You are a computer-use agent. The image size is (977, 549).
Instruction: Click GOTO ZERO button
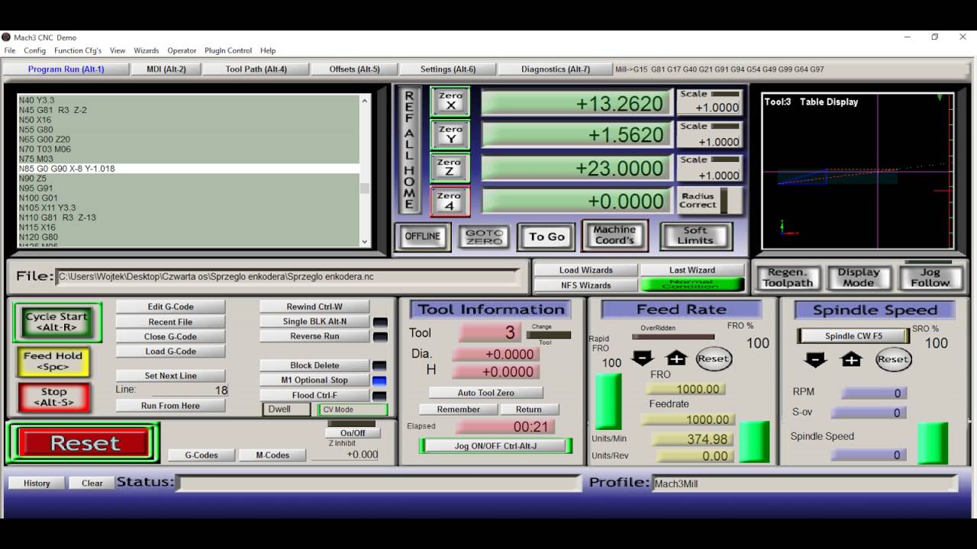point(484,237)
